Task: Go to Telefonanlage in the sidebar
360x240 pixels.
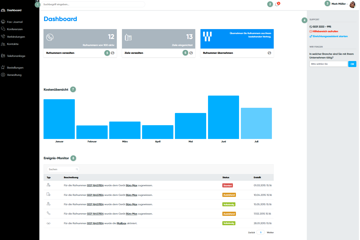Action: click(16, 56)
